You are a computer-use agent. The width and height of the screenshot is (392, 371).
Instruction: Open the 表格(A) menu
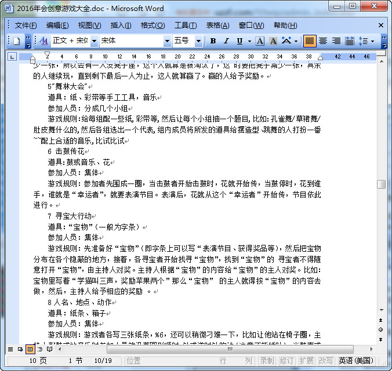click(x=217, y=25)
